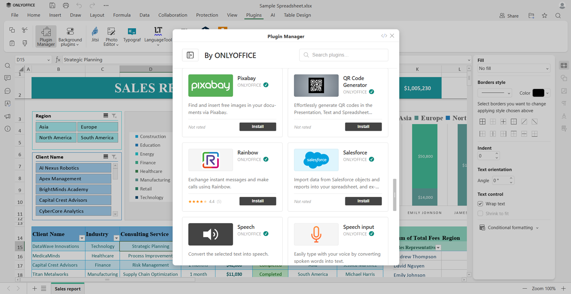The width and height of the screenshot is (571, 294).
Task: Toggle the Wrap text checkbox
Action: tap(480, 204)
